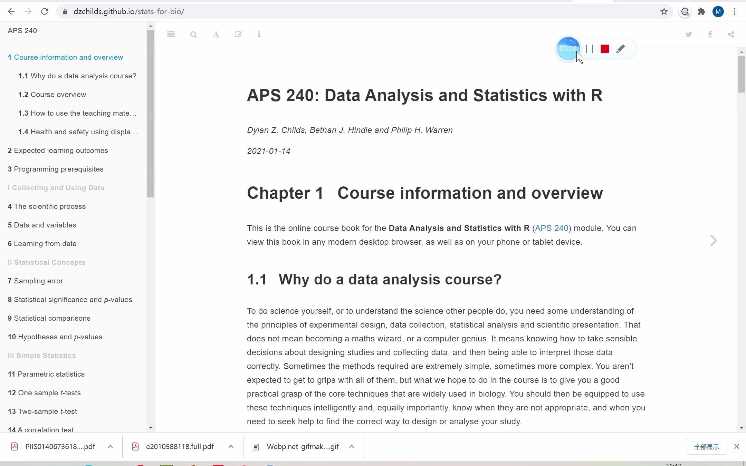The width and height of the screenshot is (746, 466).
Task: Expand options for e2010588118.full.pdf download
Action: (231, 447)
